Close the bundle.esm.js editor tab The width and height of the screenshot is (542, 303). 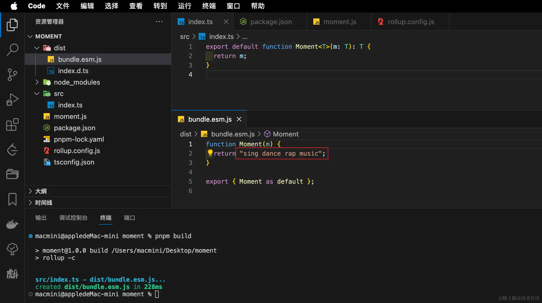point(239,119)
